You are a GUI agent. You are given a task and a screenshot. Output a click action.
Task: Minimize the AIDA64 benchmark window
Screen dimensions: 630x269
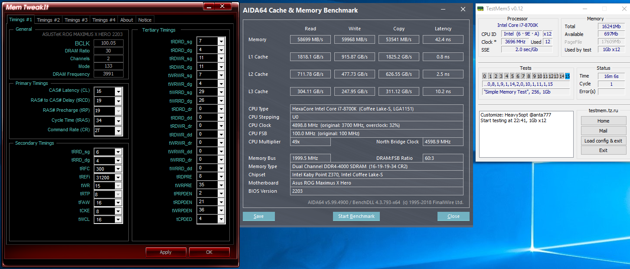point(443,9)
